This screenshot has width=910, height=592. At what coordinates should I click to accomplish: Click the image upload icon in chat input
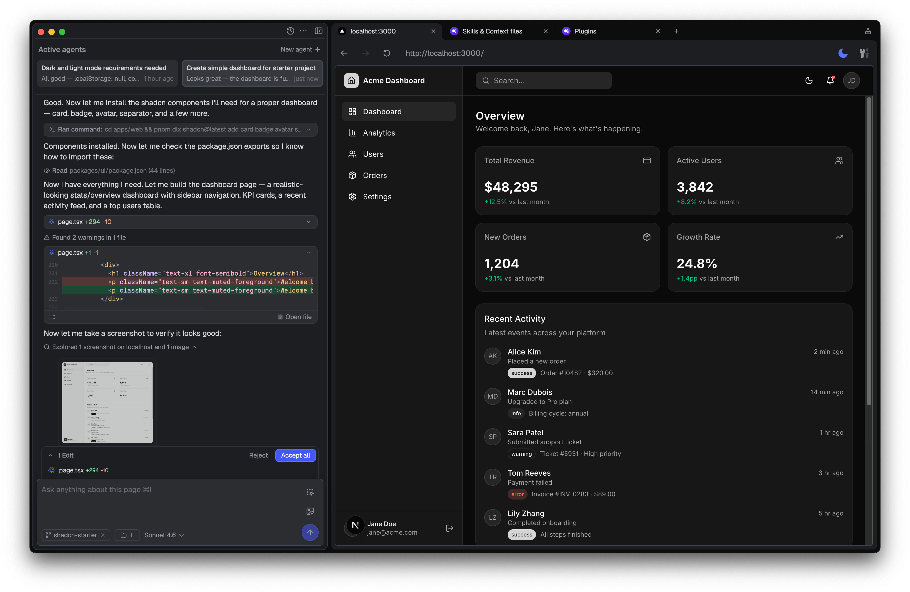pyautogui.click(x=310, y=511)
